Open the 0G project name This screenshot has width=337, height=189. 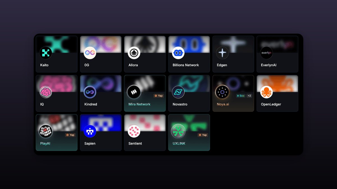(87, 65)
